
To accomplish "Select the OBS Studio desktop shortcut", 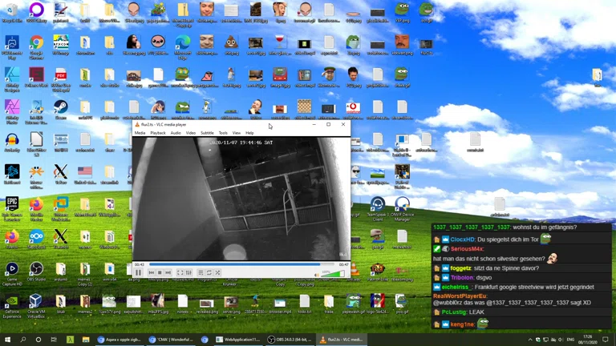I will point(36,272).
